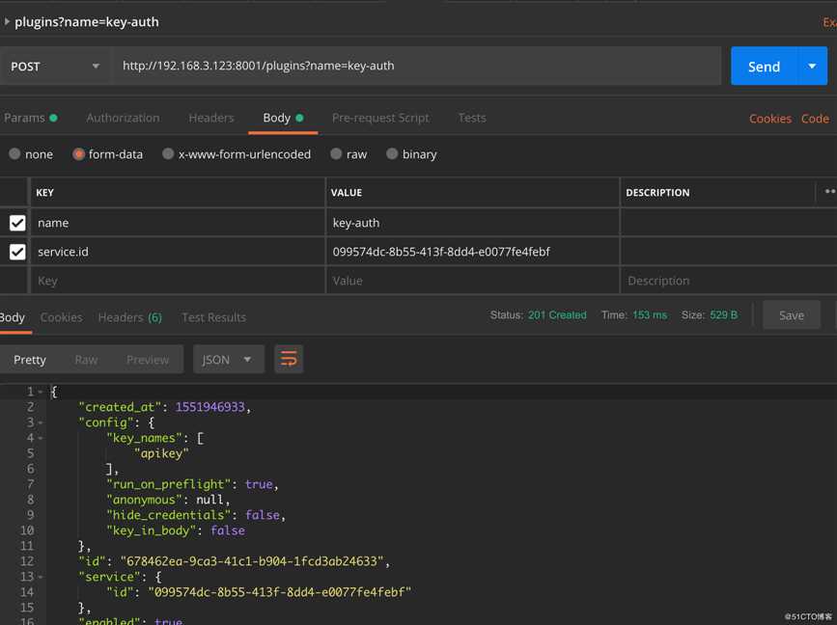Edit the key-auth value cell
The image size is (837, 625).
[472, 223]
